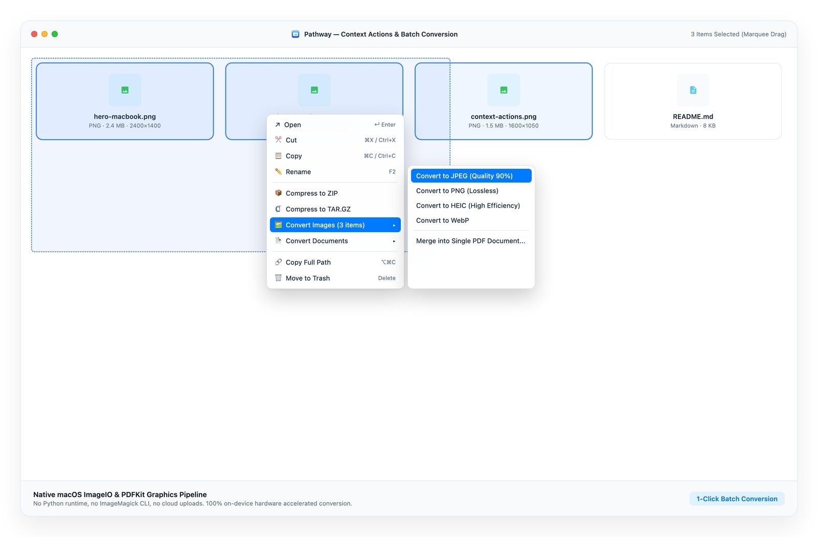The height and width of the screenshot is (537, 818).
Task: Click the ⌘X / Ctrl+X shortcut text
Action: click(380, 140)
